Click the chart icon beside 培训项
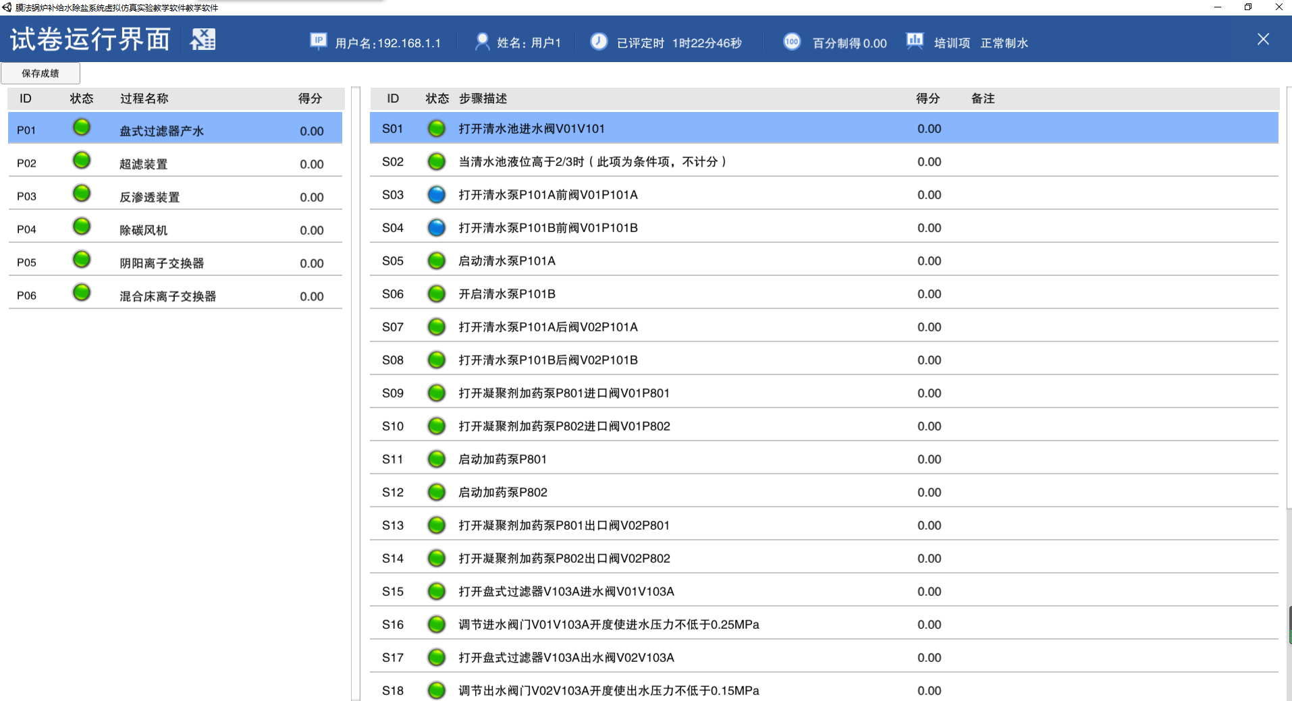Screen dimensions: 1292x701 point(915,40)
